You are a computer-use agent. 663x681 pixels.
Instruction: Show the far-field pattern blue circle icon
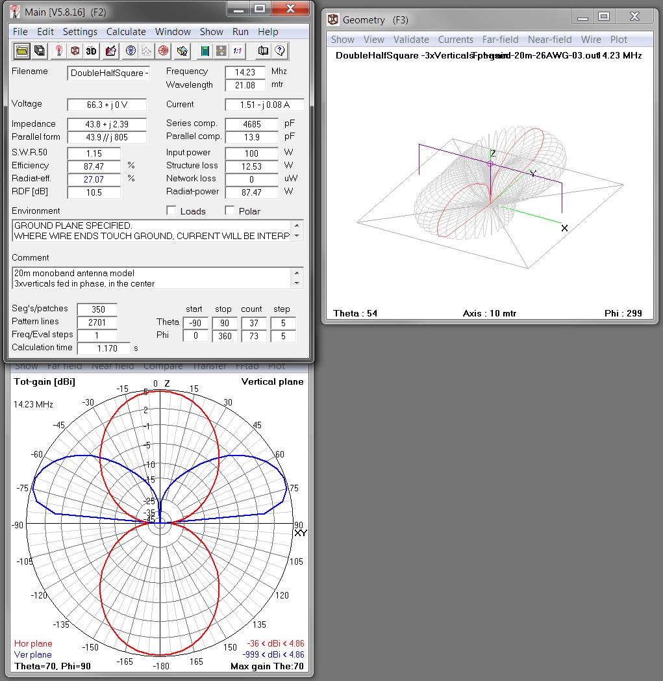click(132, 51)
